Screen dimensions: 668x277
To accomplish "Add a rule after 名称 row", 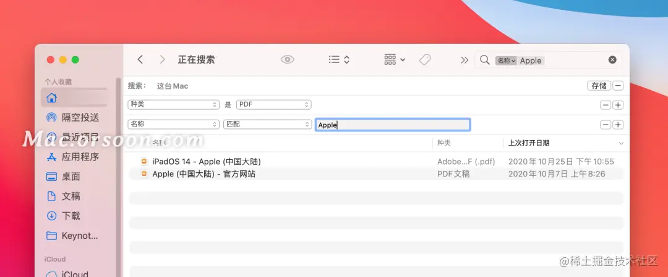I will click(x=618, y=125).
